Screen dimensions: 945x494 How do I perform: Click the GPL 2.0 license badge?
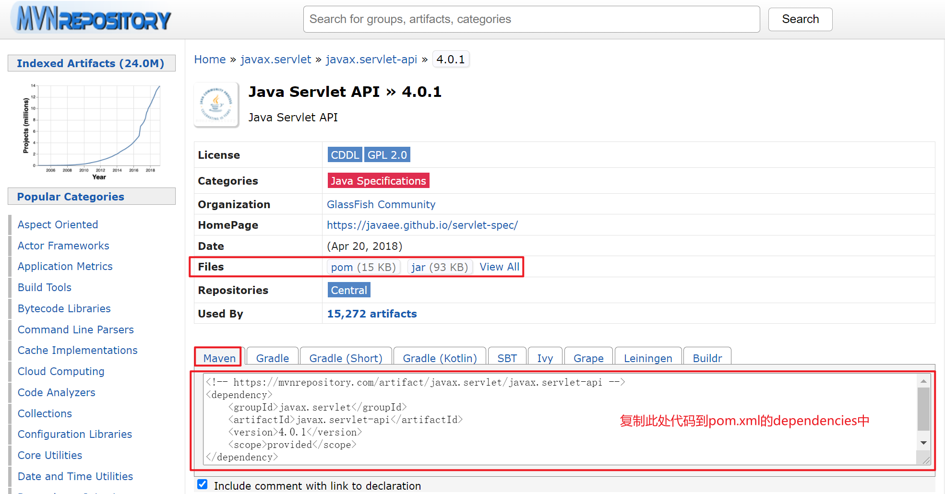[387, 155]
